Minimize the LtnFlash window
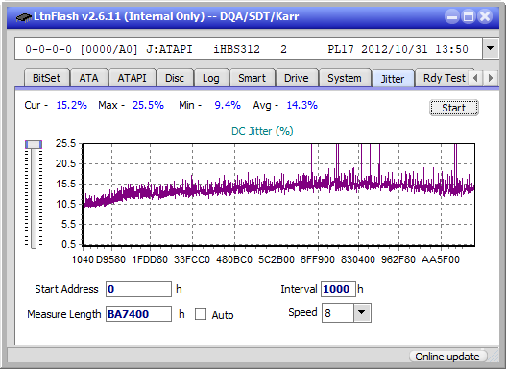Viewport: 506px width, 369px height. coord(452,16)
